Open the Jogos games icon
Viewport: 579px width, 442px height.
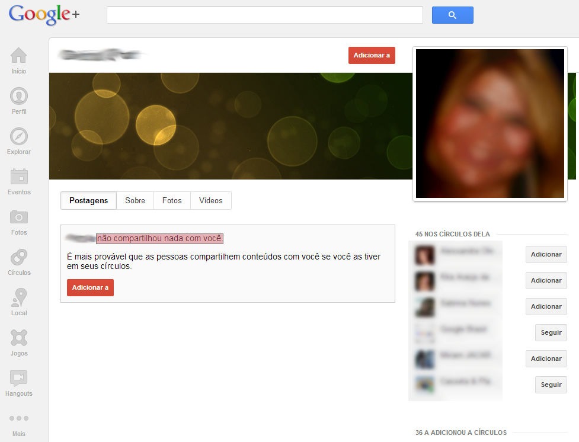(19, 338)
